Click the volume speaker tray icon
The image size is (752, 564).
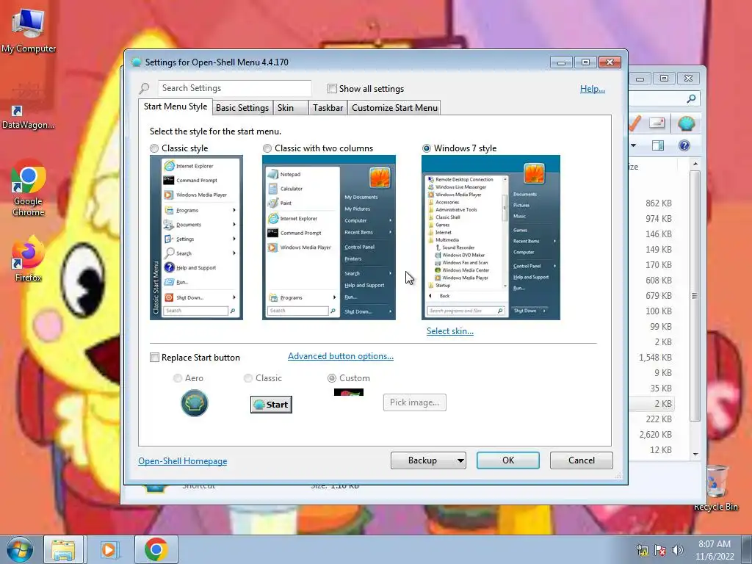pos(677,550)
